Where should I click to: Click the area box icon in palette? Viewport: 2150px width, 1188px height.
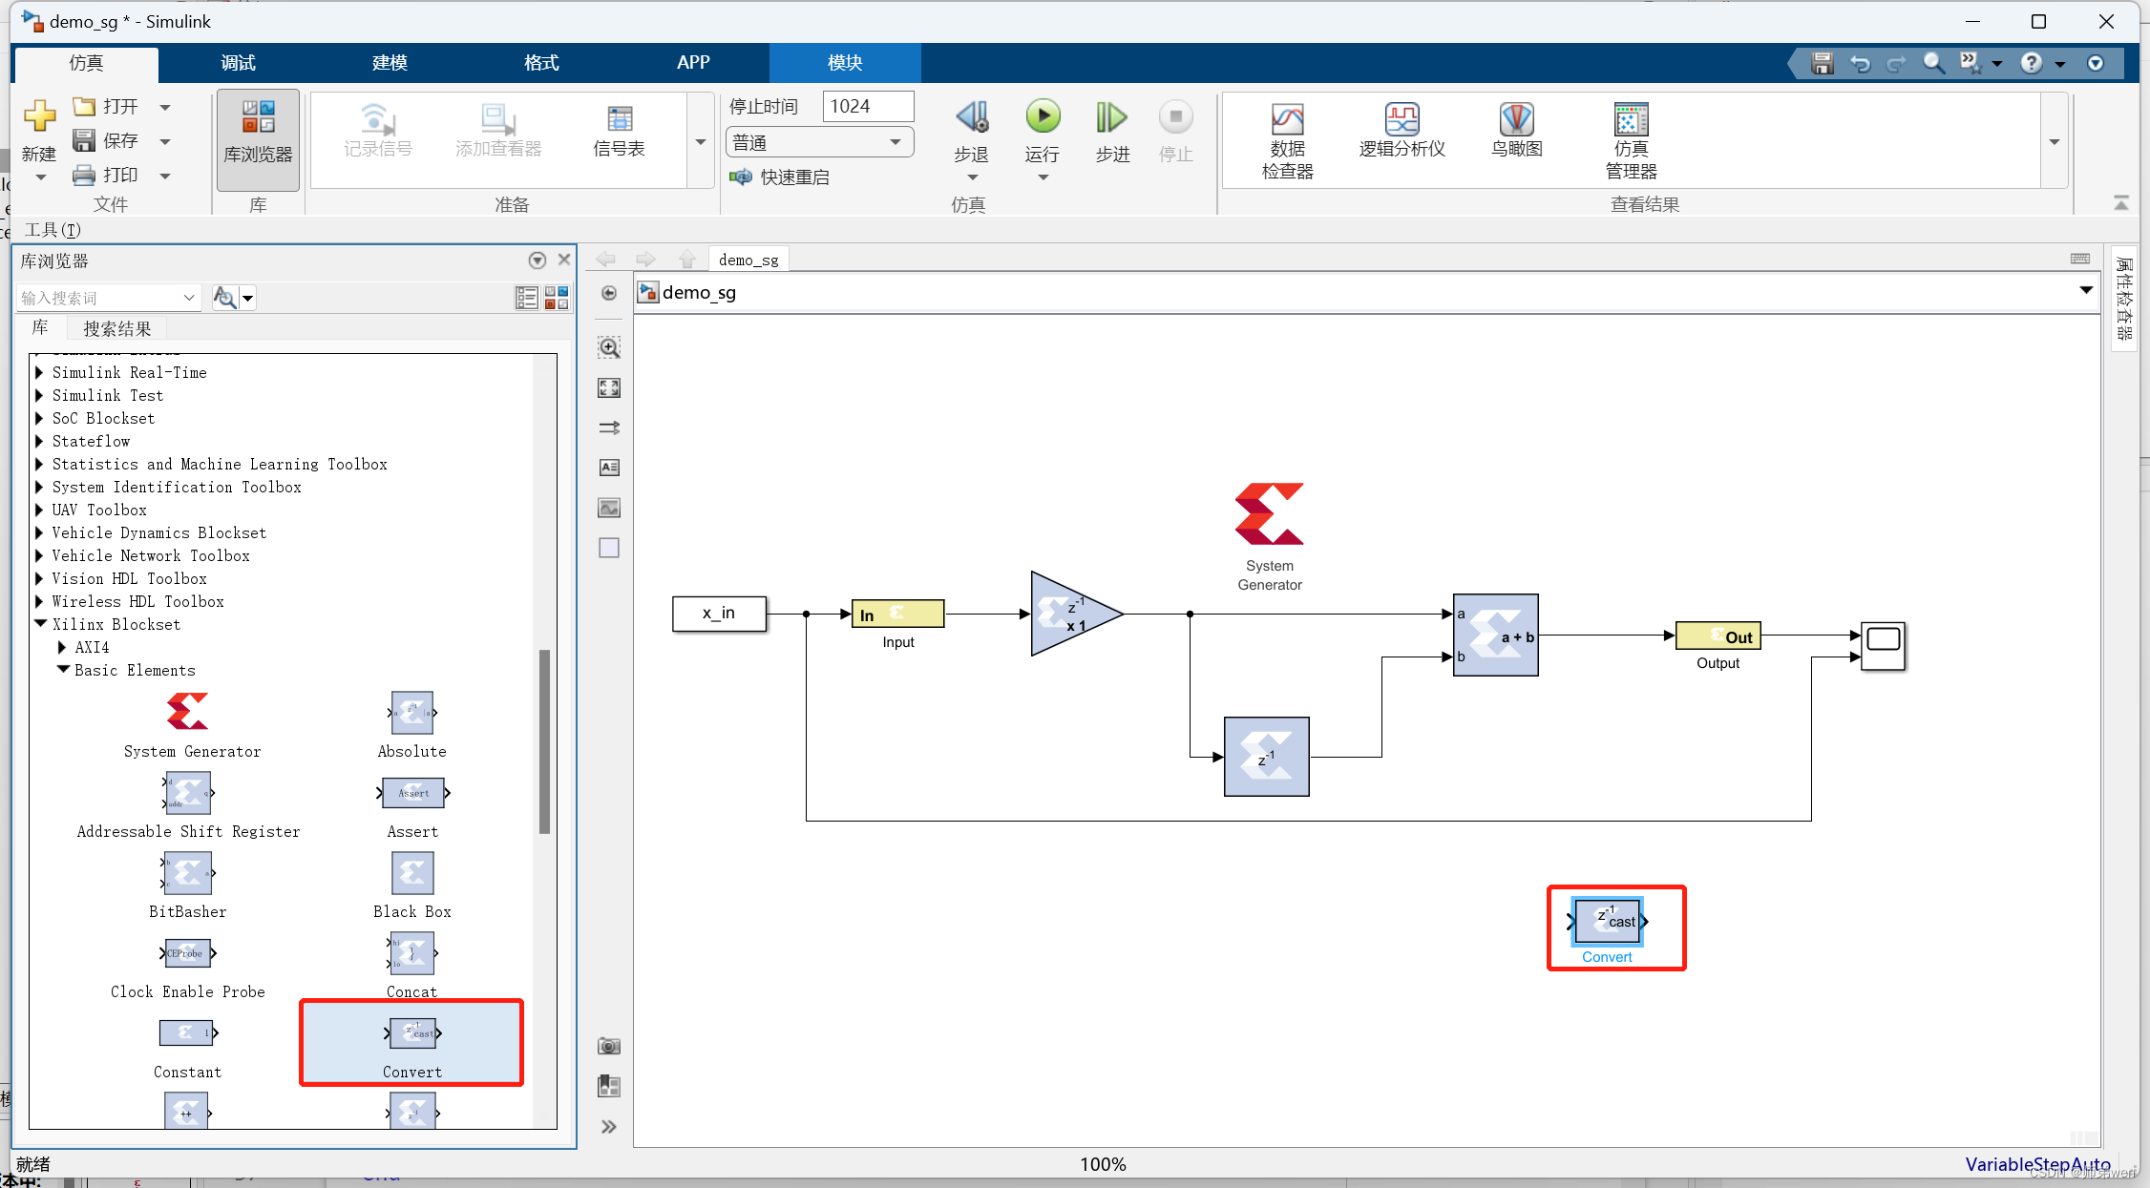pyautogui.click(x=609, y=548)
